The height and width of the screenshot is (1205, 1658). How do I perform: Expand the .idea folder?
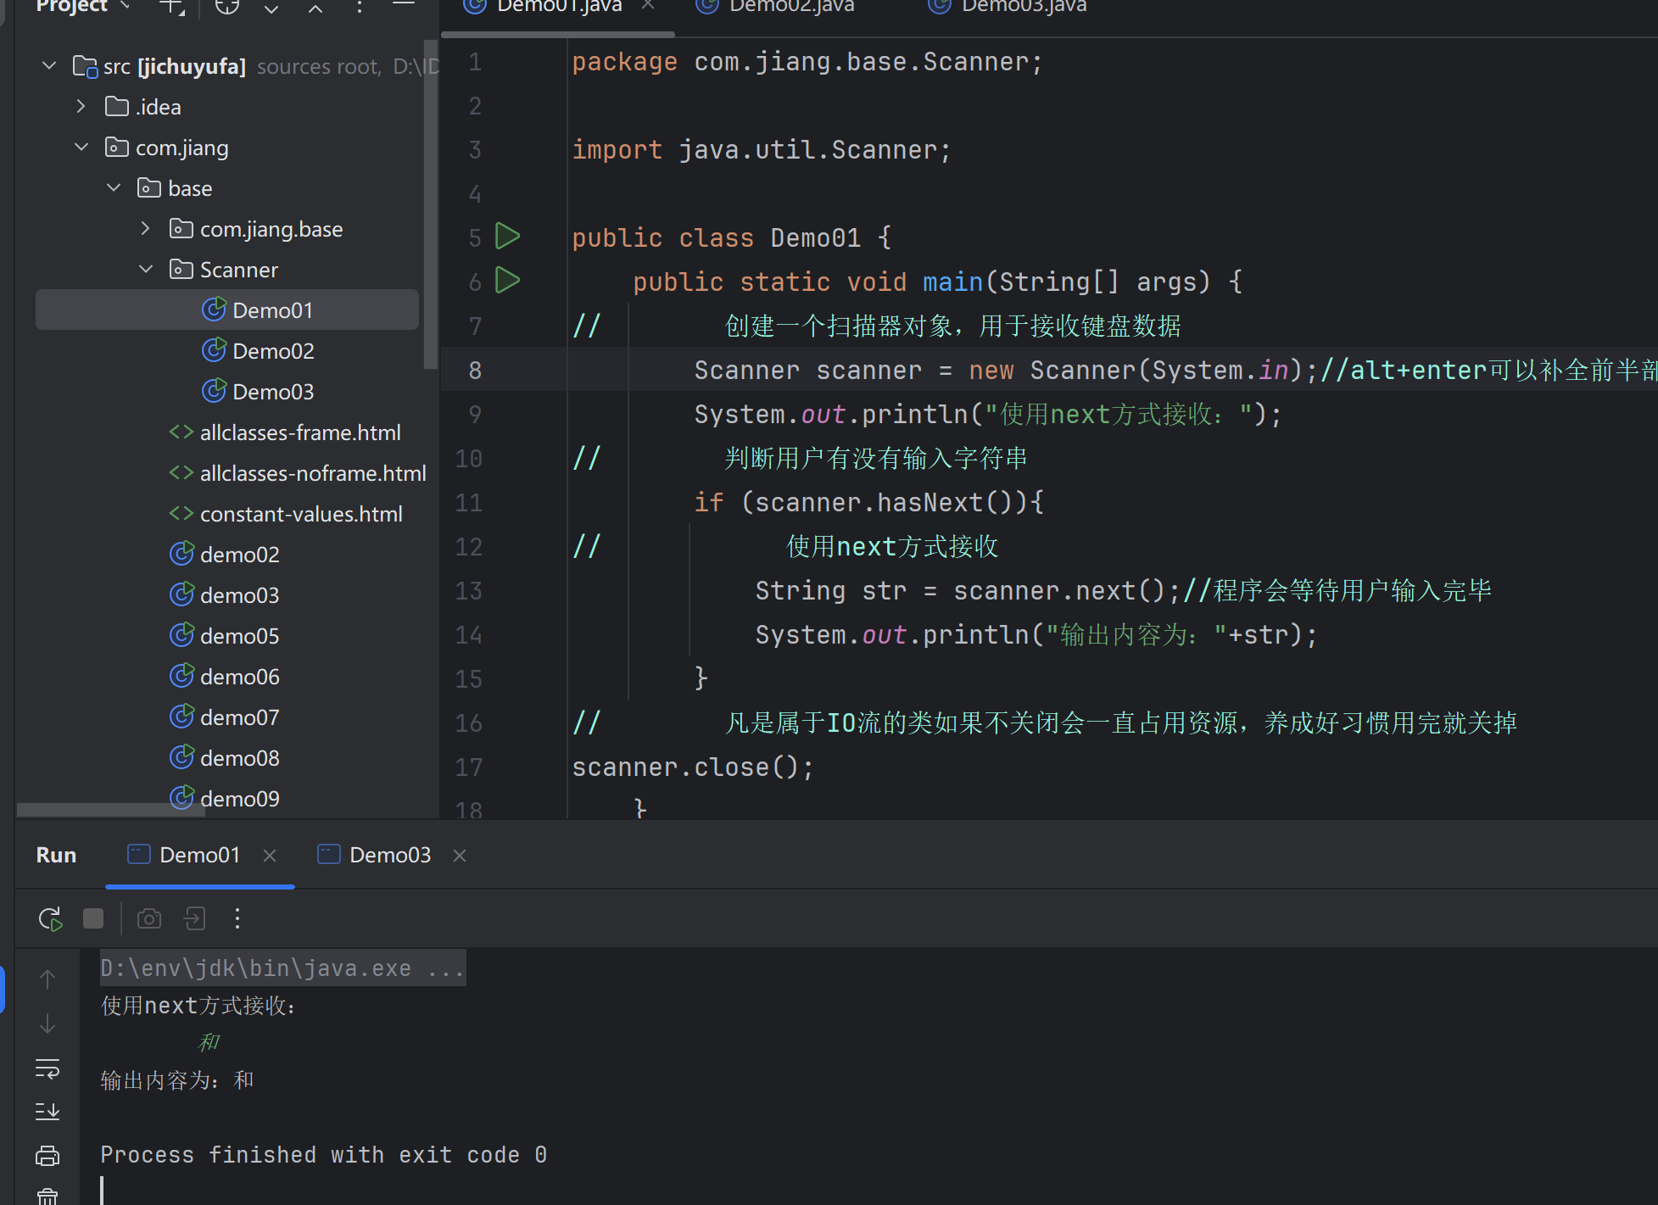[x=81, y=107]
